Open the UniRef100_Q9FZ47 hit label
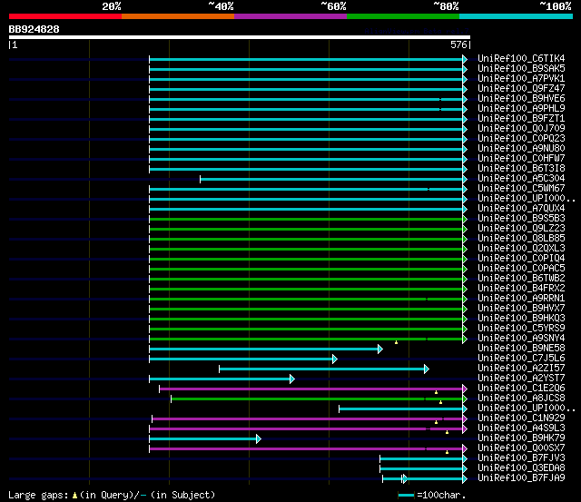581x502 pixels. coord(521,89)
